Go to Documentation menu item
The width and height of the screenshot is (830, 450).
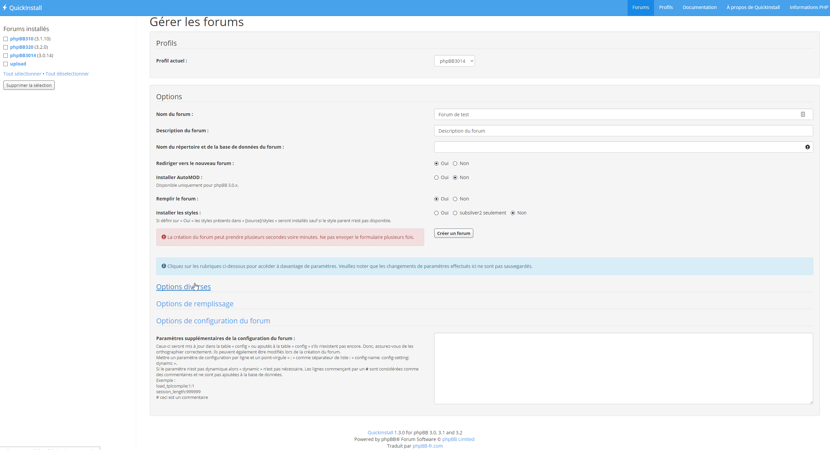coord(699,7)
